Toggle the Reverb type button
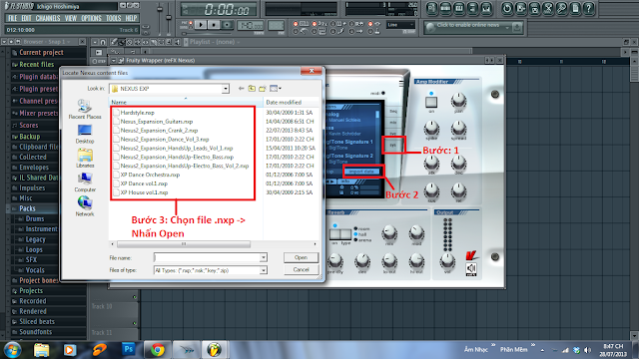The image size is (639, 359). coord(345,234)
